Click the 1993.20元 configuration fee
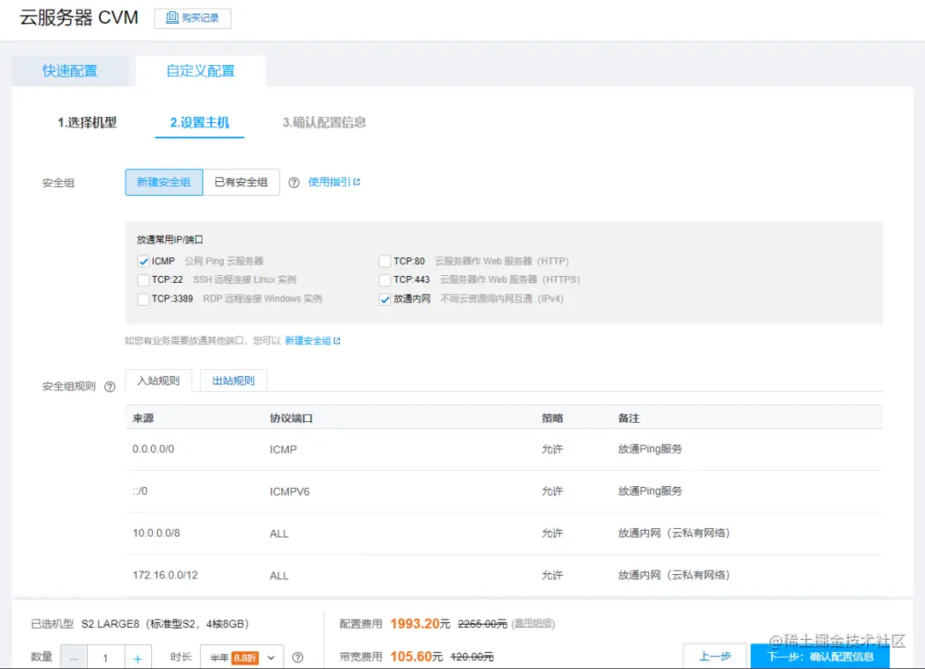925x669 pixels. [x=420, y=624]
